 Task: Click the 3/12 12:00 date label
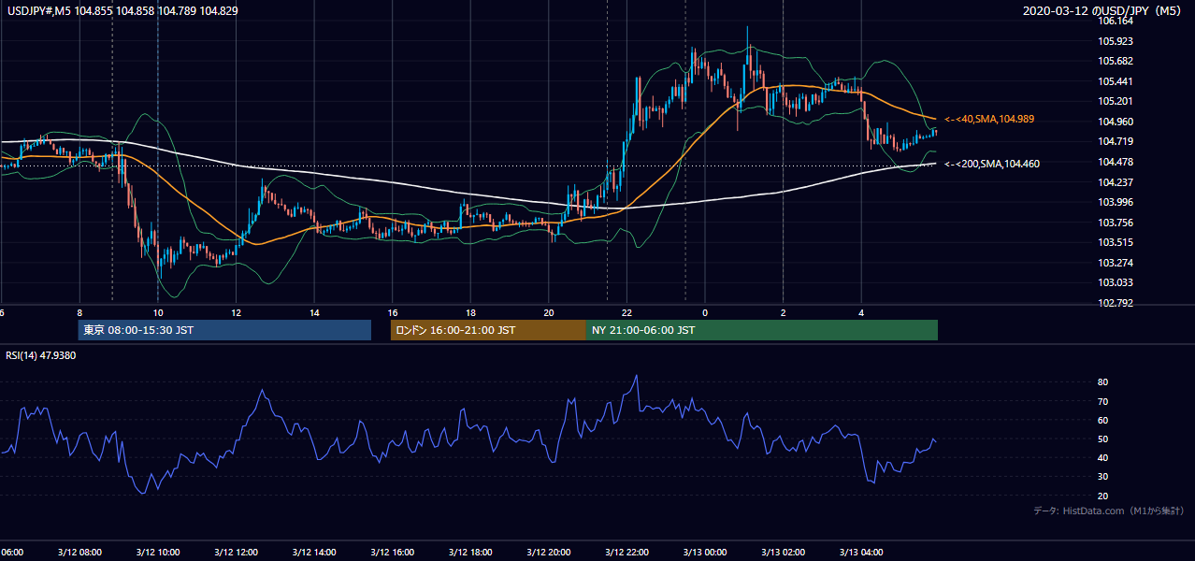pyautogui.click(x=236, y=552)
